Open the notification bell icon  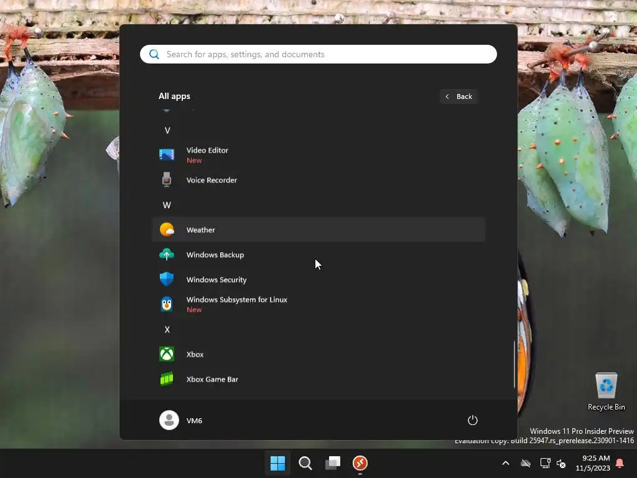[620, 463]
